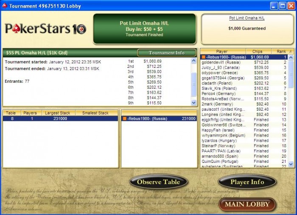This screenshot has width=297, height=215.
Task: Click the Entrants: 77 text
Action: [17, 81]
